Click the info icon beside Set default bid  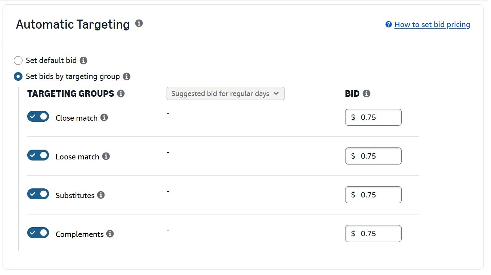83,61
